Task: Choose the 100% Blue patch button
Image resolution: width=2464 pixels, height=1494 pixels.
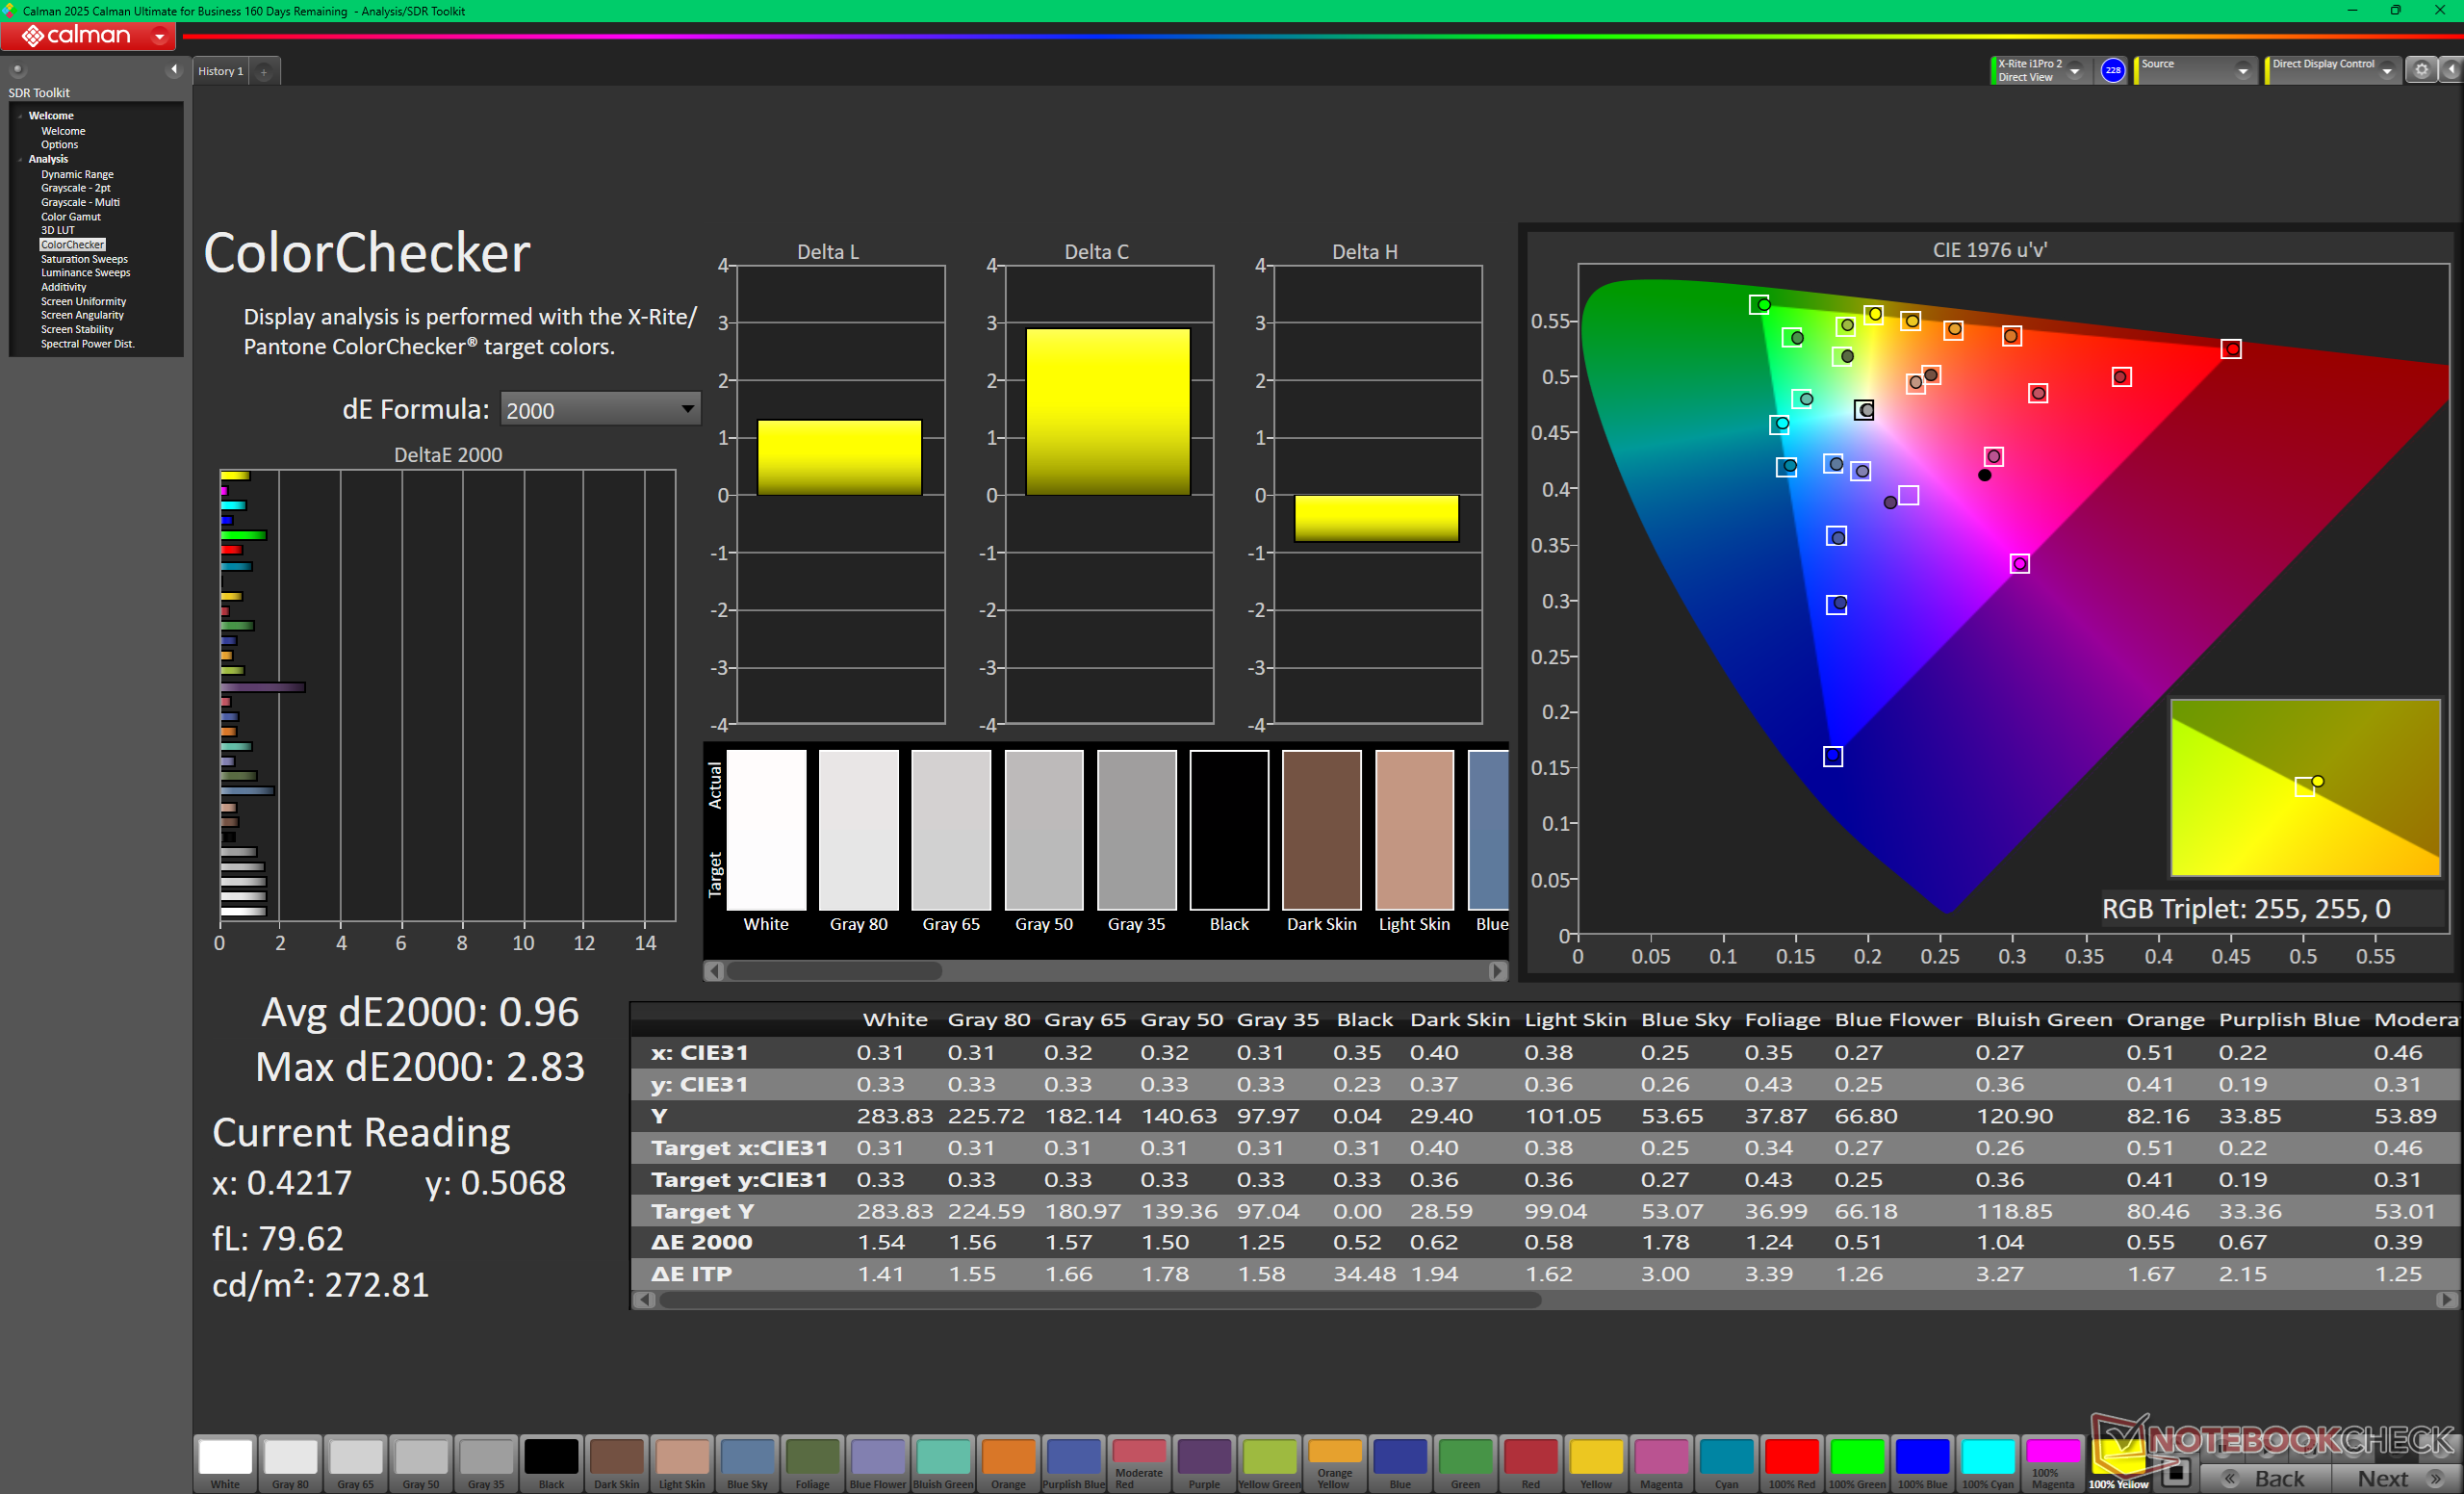Action: [1922, 1463]
